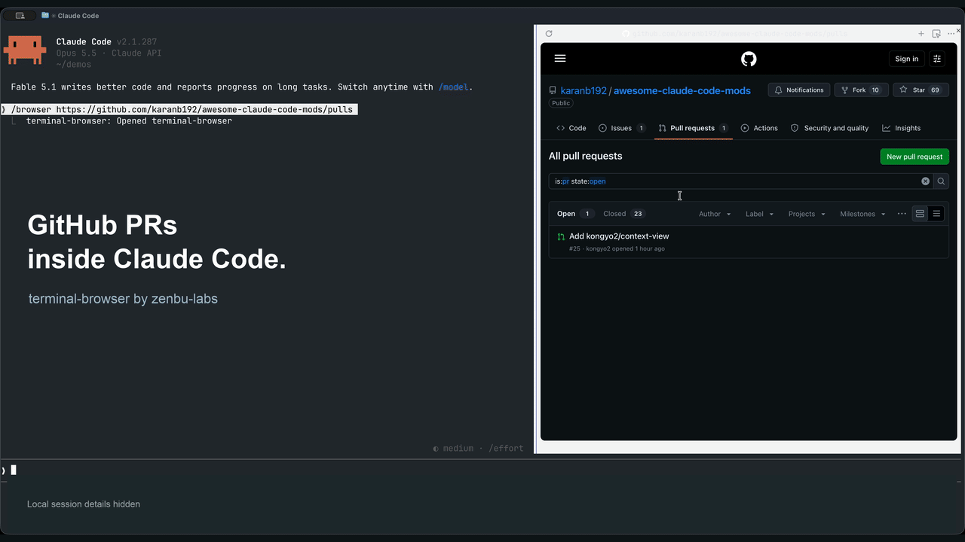Click the /model command link in terminal
The height and width of the screenshot is (542, 965).
point(453,87)
